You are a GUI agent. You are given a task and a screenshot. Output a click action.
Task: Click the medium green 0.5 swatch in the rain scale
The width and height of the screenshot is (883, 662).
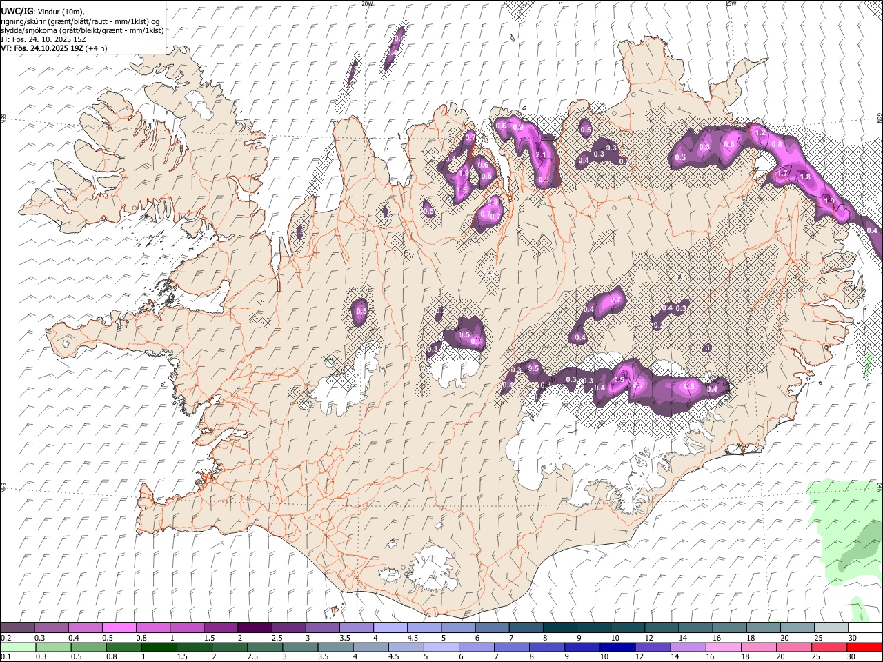(x=89, y=647)
